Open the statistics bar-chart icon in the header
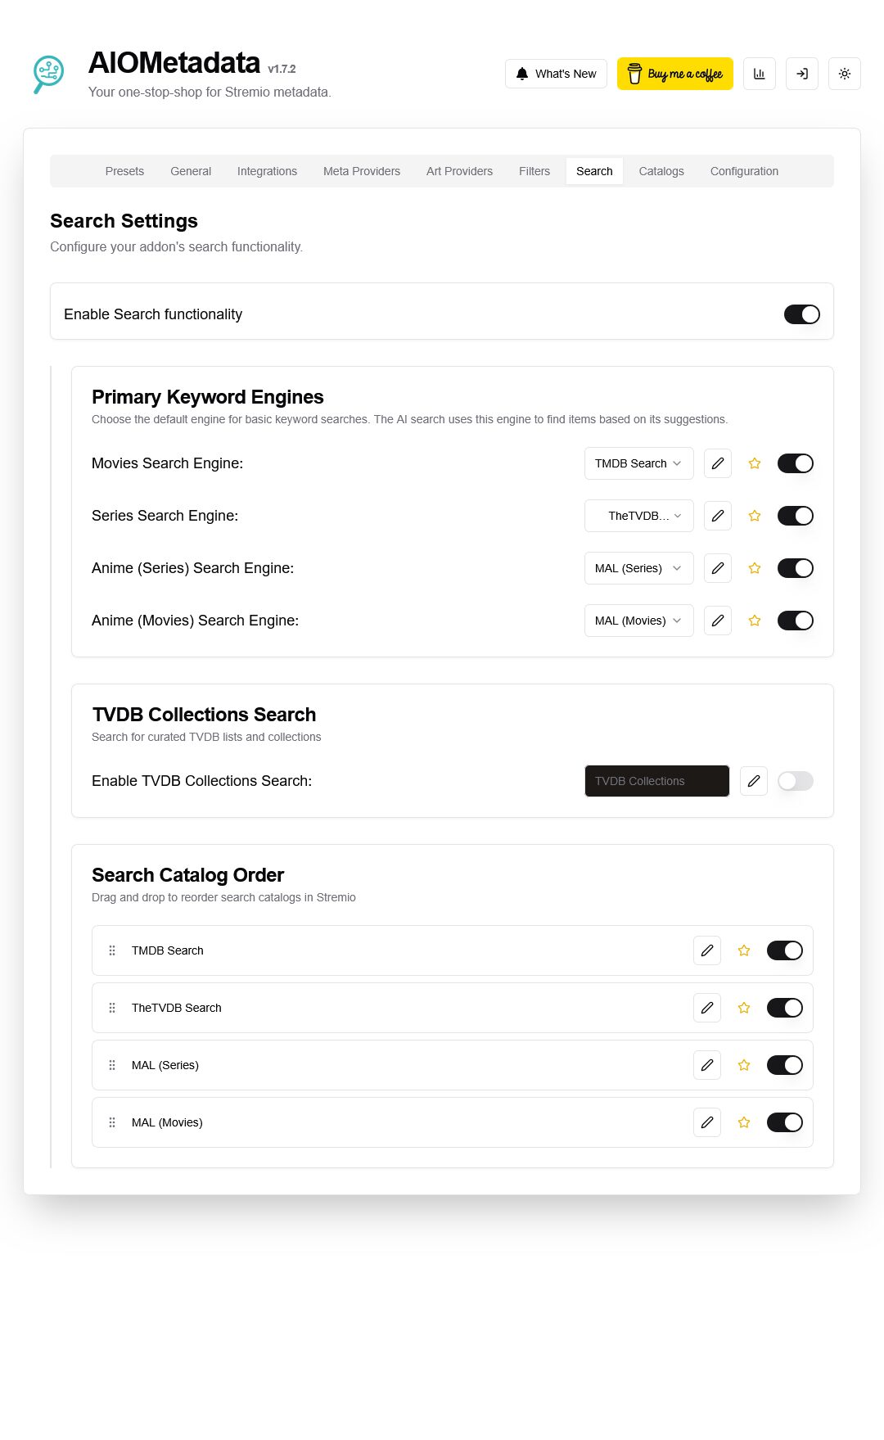This screenshot has width=884, height=1440. (759, 73)
